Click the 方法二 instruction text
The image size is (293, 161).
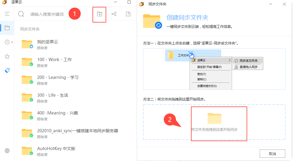[174, 99]
